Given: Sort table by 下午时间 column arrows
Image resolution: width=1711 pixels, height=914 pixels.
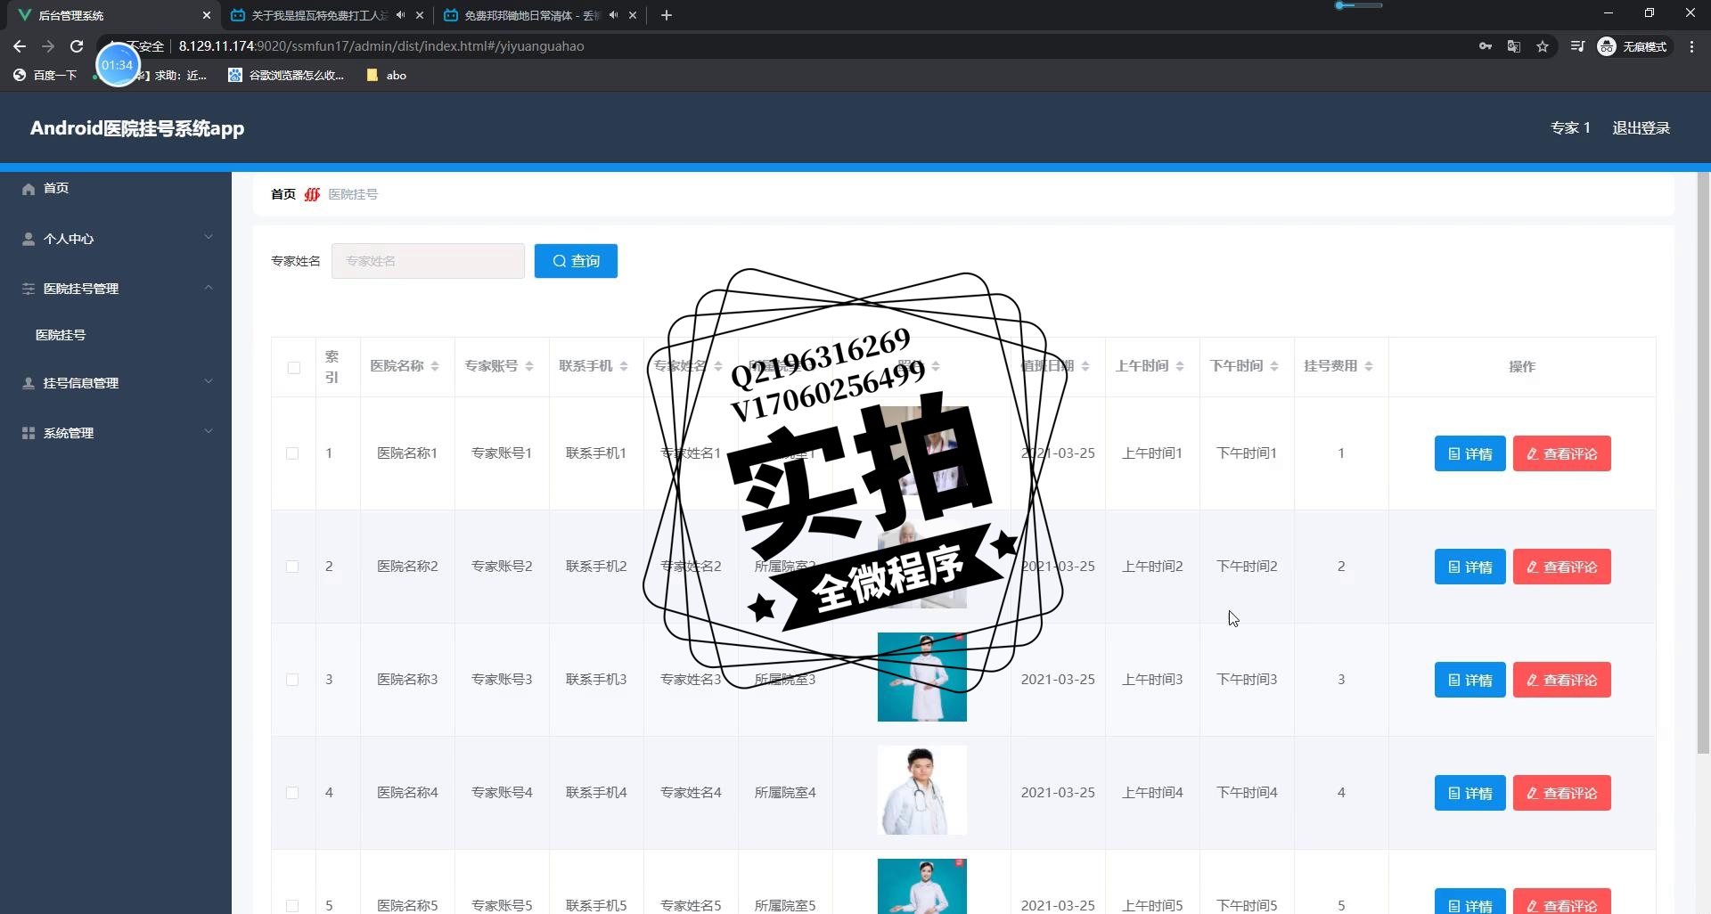Looking at the screenshot, I should (x=1274, y=366).
